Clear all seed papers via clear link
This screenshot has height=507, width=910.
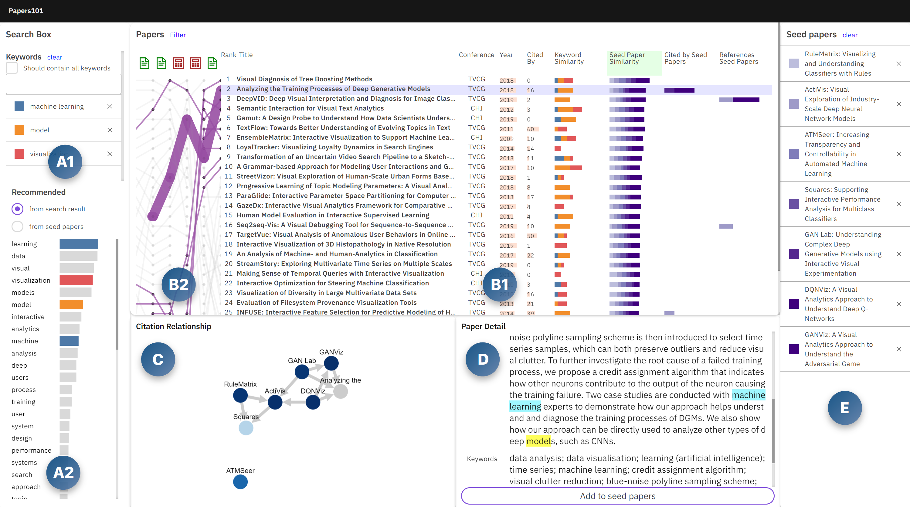pos(850,35)
